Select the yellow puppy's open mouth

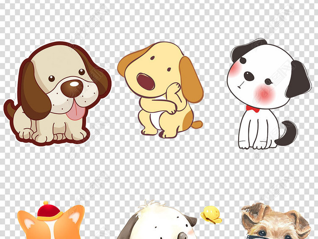click(145, 82)
